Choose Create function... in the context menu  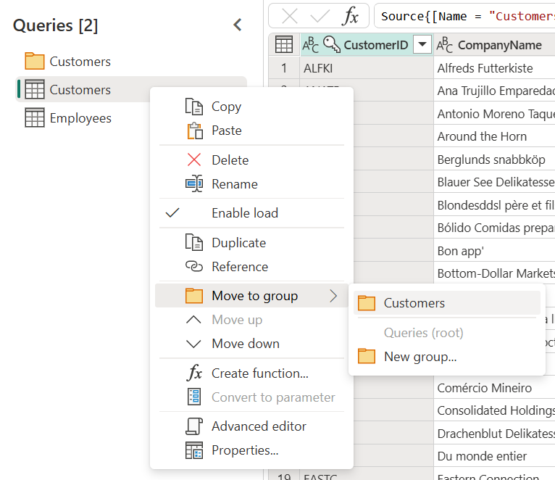pos(251,373)
